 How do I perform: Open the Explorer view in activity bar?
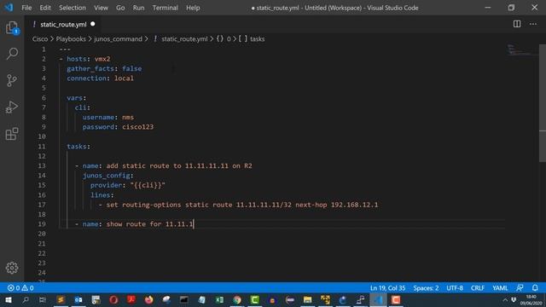click(x=12, y=28)
